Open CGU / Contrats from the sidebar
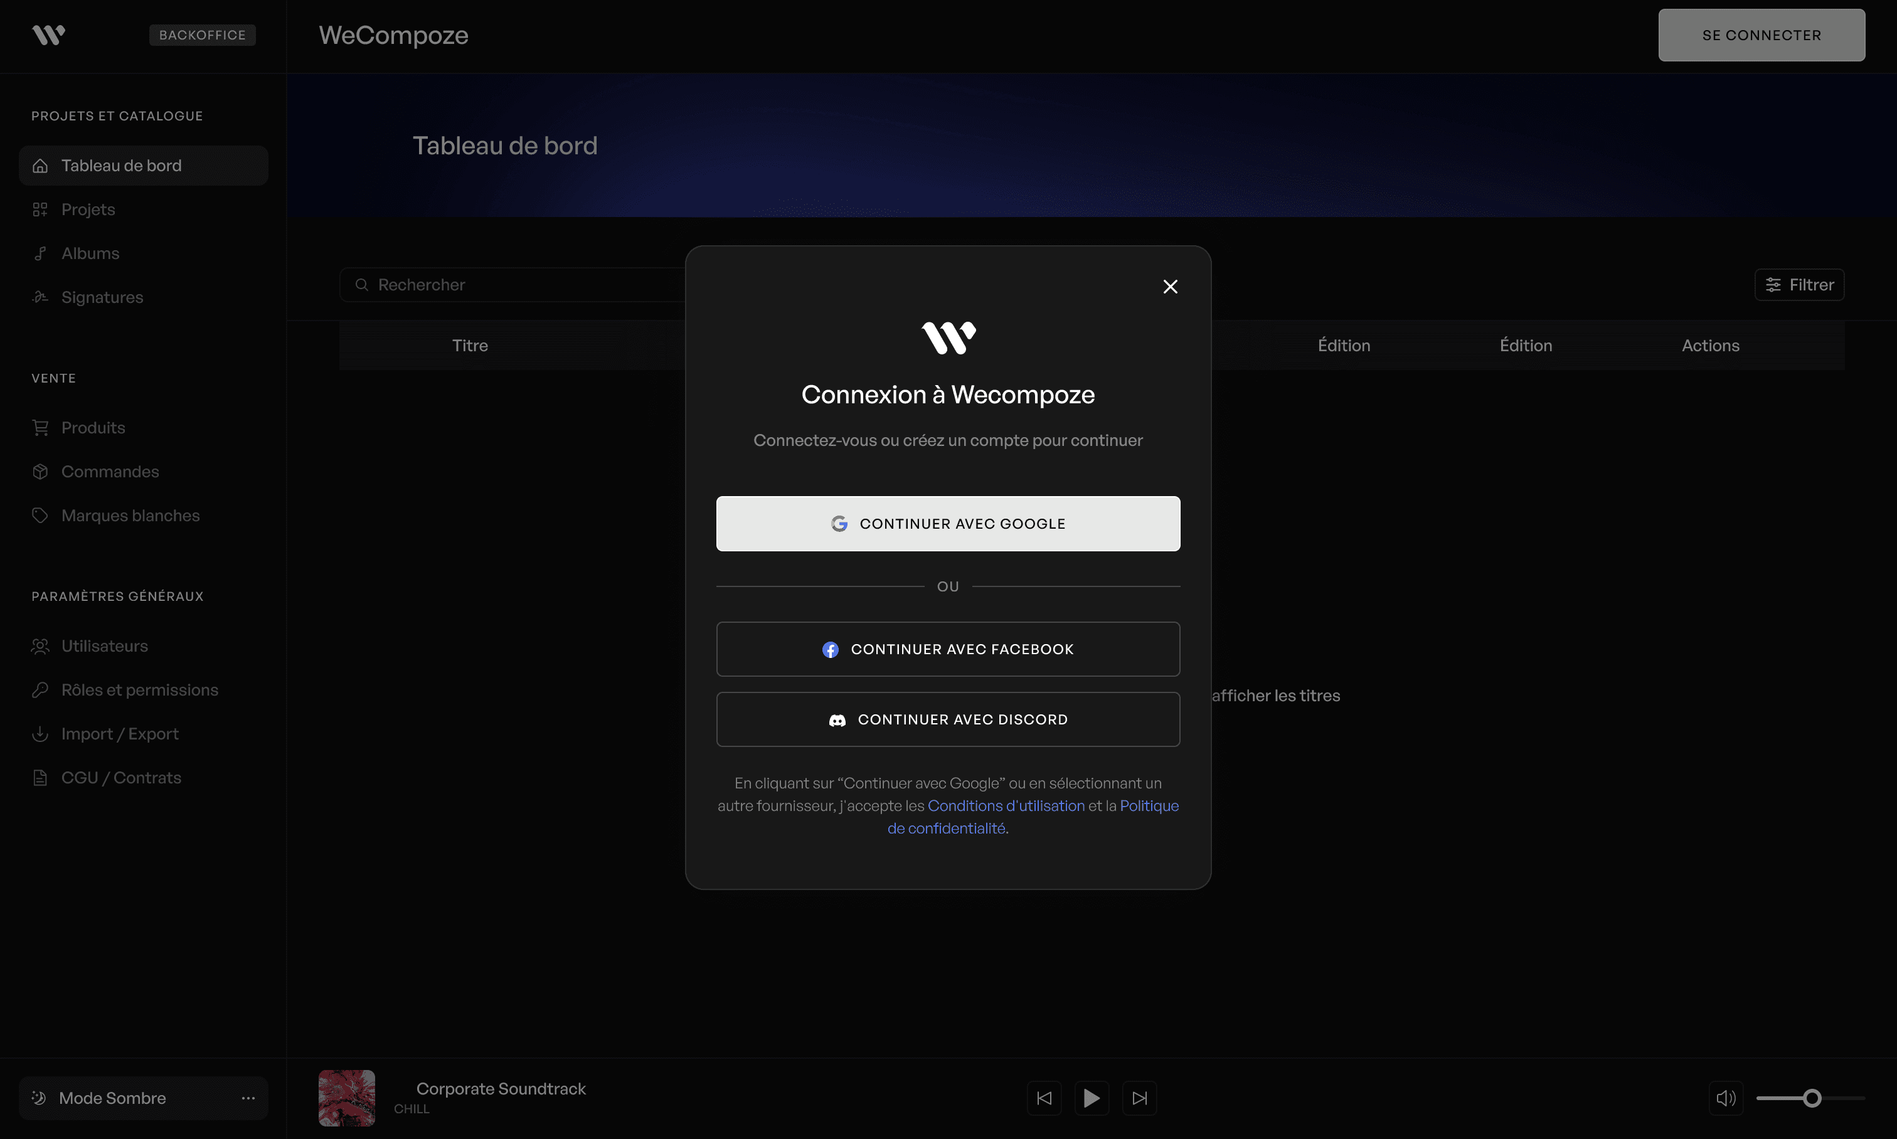1897x1139 pixels. 121,778
